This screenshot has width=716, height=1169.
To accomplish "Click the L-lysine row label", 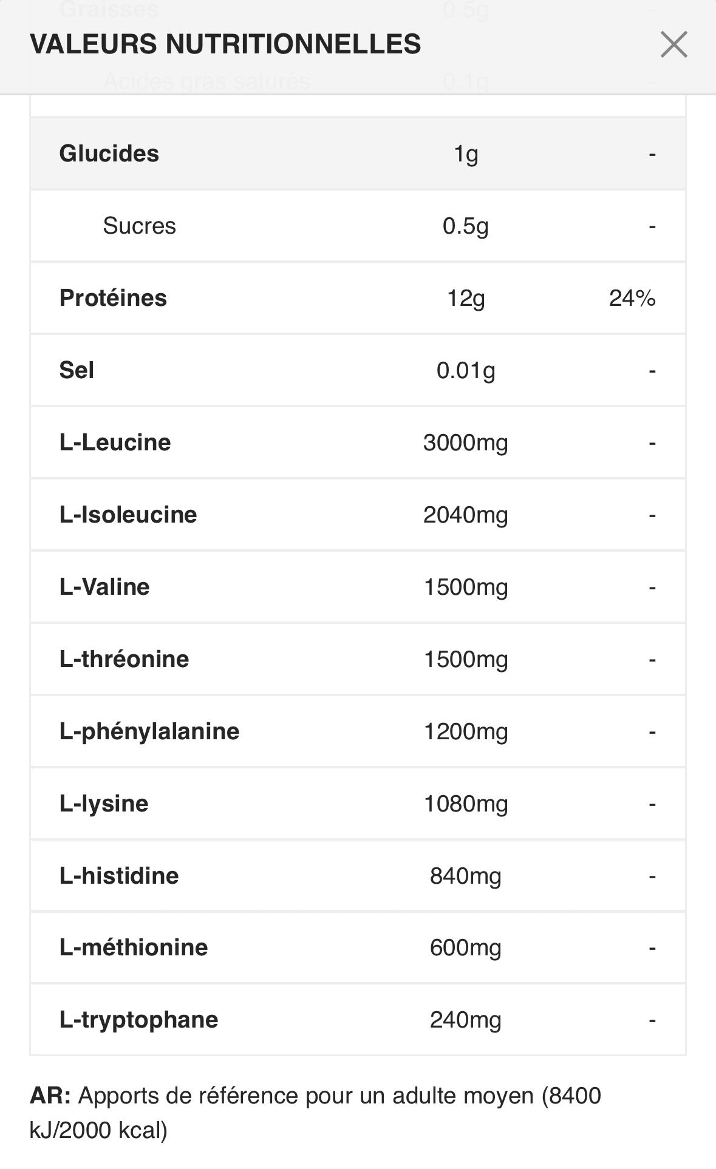I will pos(104,804).
